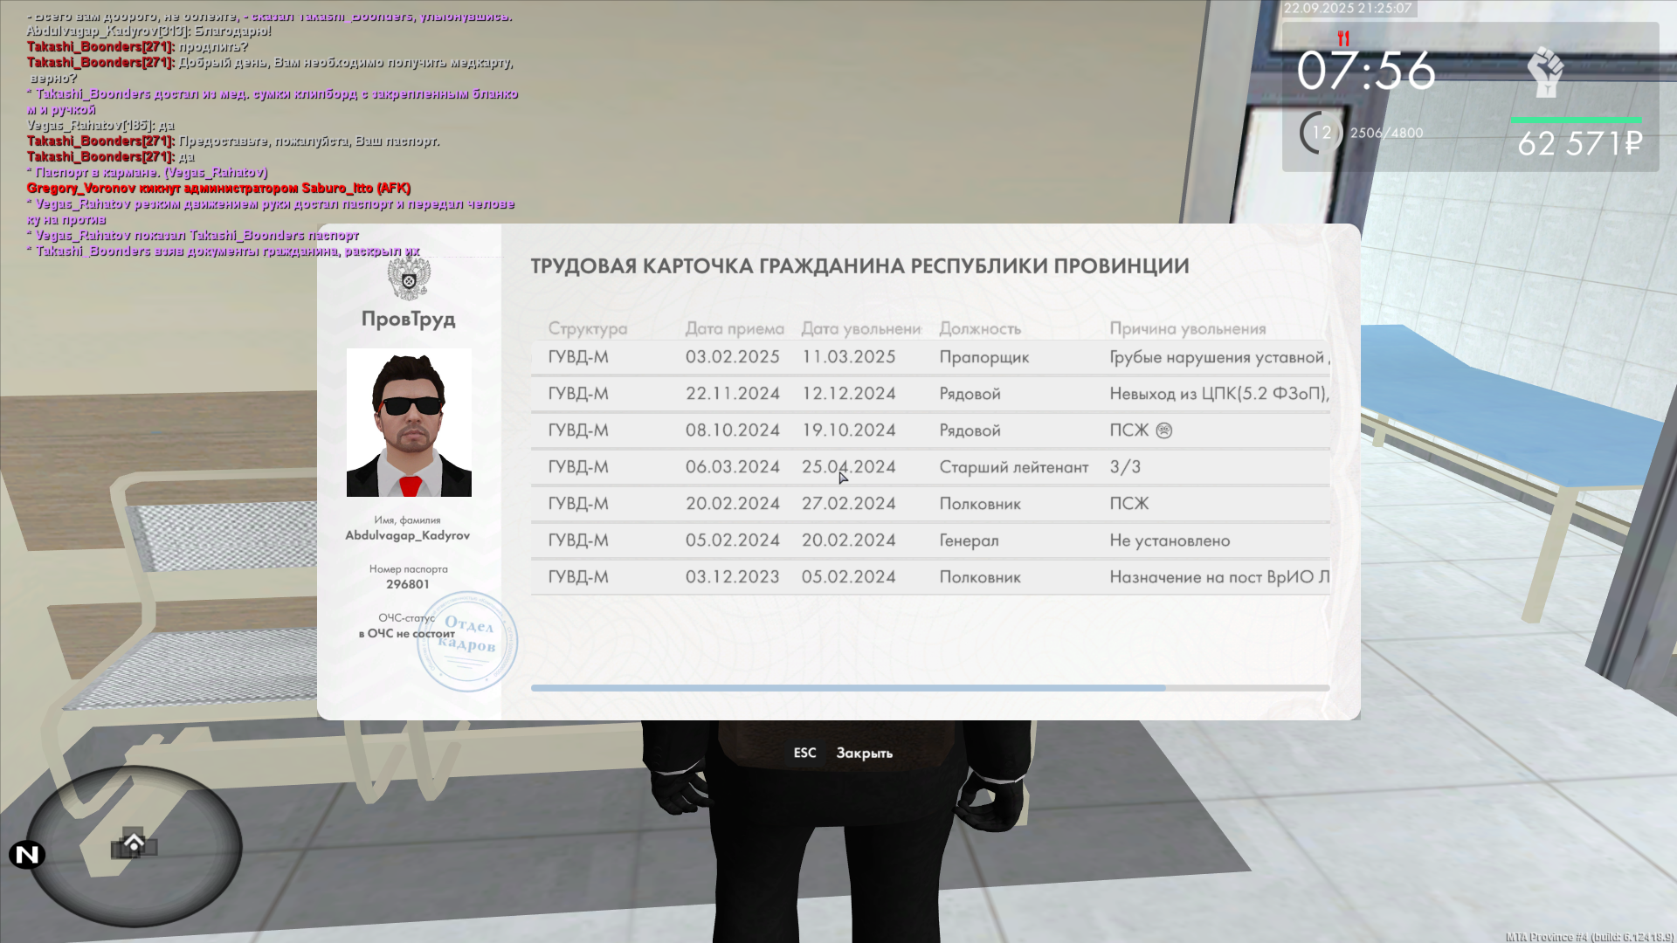This screenshot has width=1677, height=943.
Task: Click the Дата приема column header
Action: click(734, 329)
